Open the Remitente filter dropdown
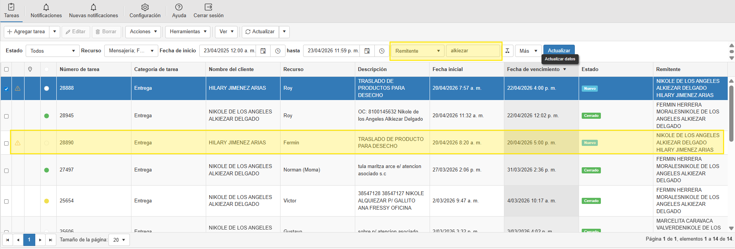The height and width of the screenshot is (249, 735). [x=417, y=51]
